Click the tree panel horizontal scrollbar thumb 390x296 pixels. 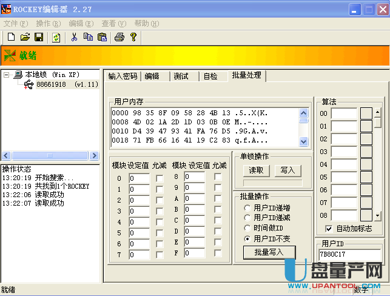[50, 156]
